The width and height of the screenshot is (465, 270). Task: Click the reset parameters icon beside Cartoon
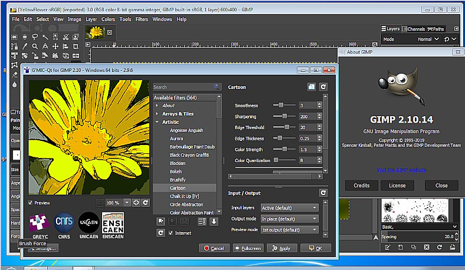pos(323,87)
